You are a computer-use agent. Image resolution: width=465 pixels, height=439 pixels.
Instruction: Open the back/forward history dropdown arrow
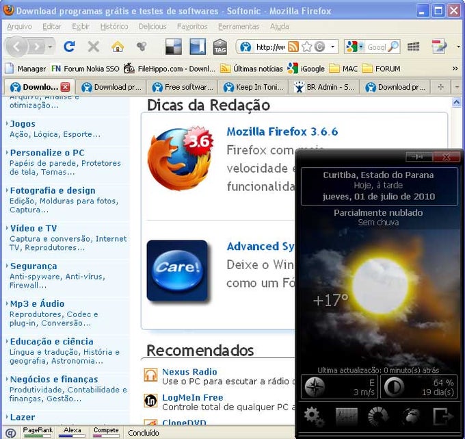click(50, 47)
